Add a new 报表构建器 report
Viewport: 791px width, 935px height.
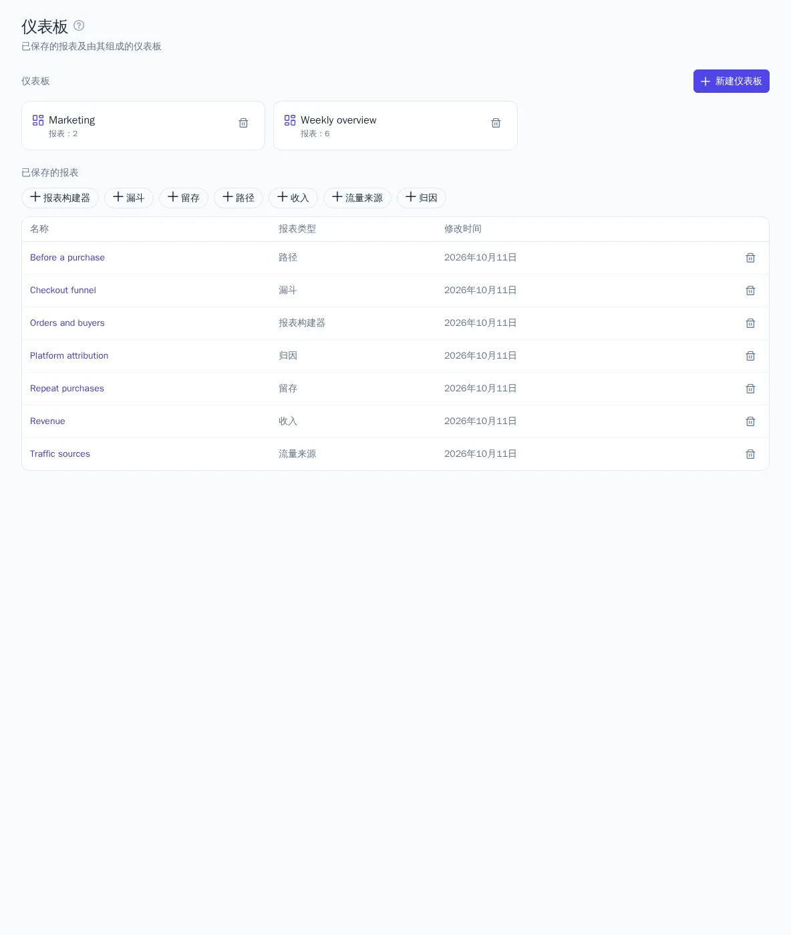coord(60,198)
